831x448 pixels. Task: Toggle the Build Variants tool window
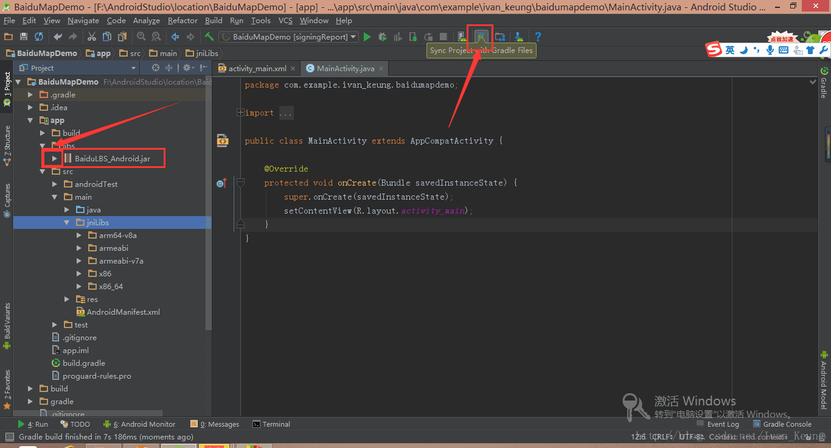[7, 326]
